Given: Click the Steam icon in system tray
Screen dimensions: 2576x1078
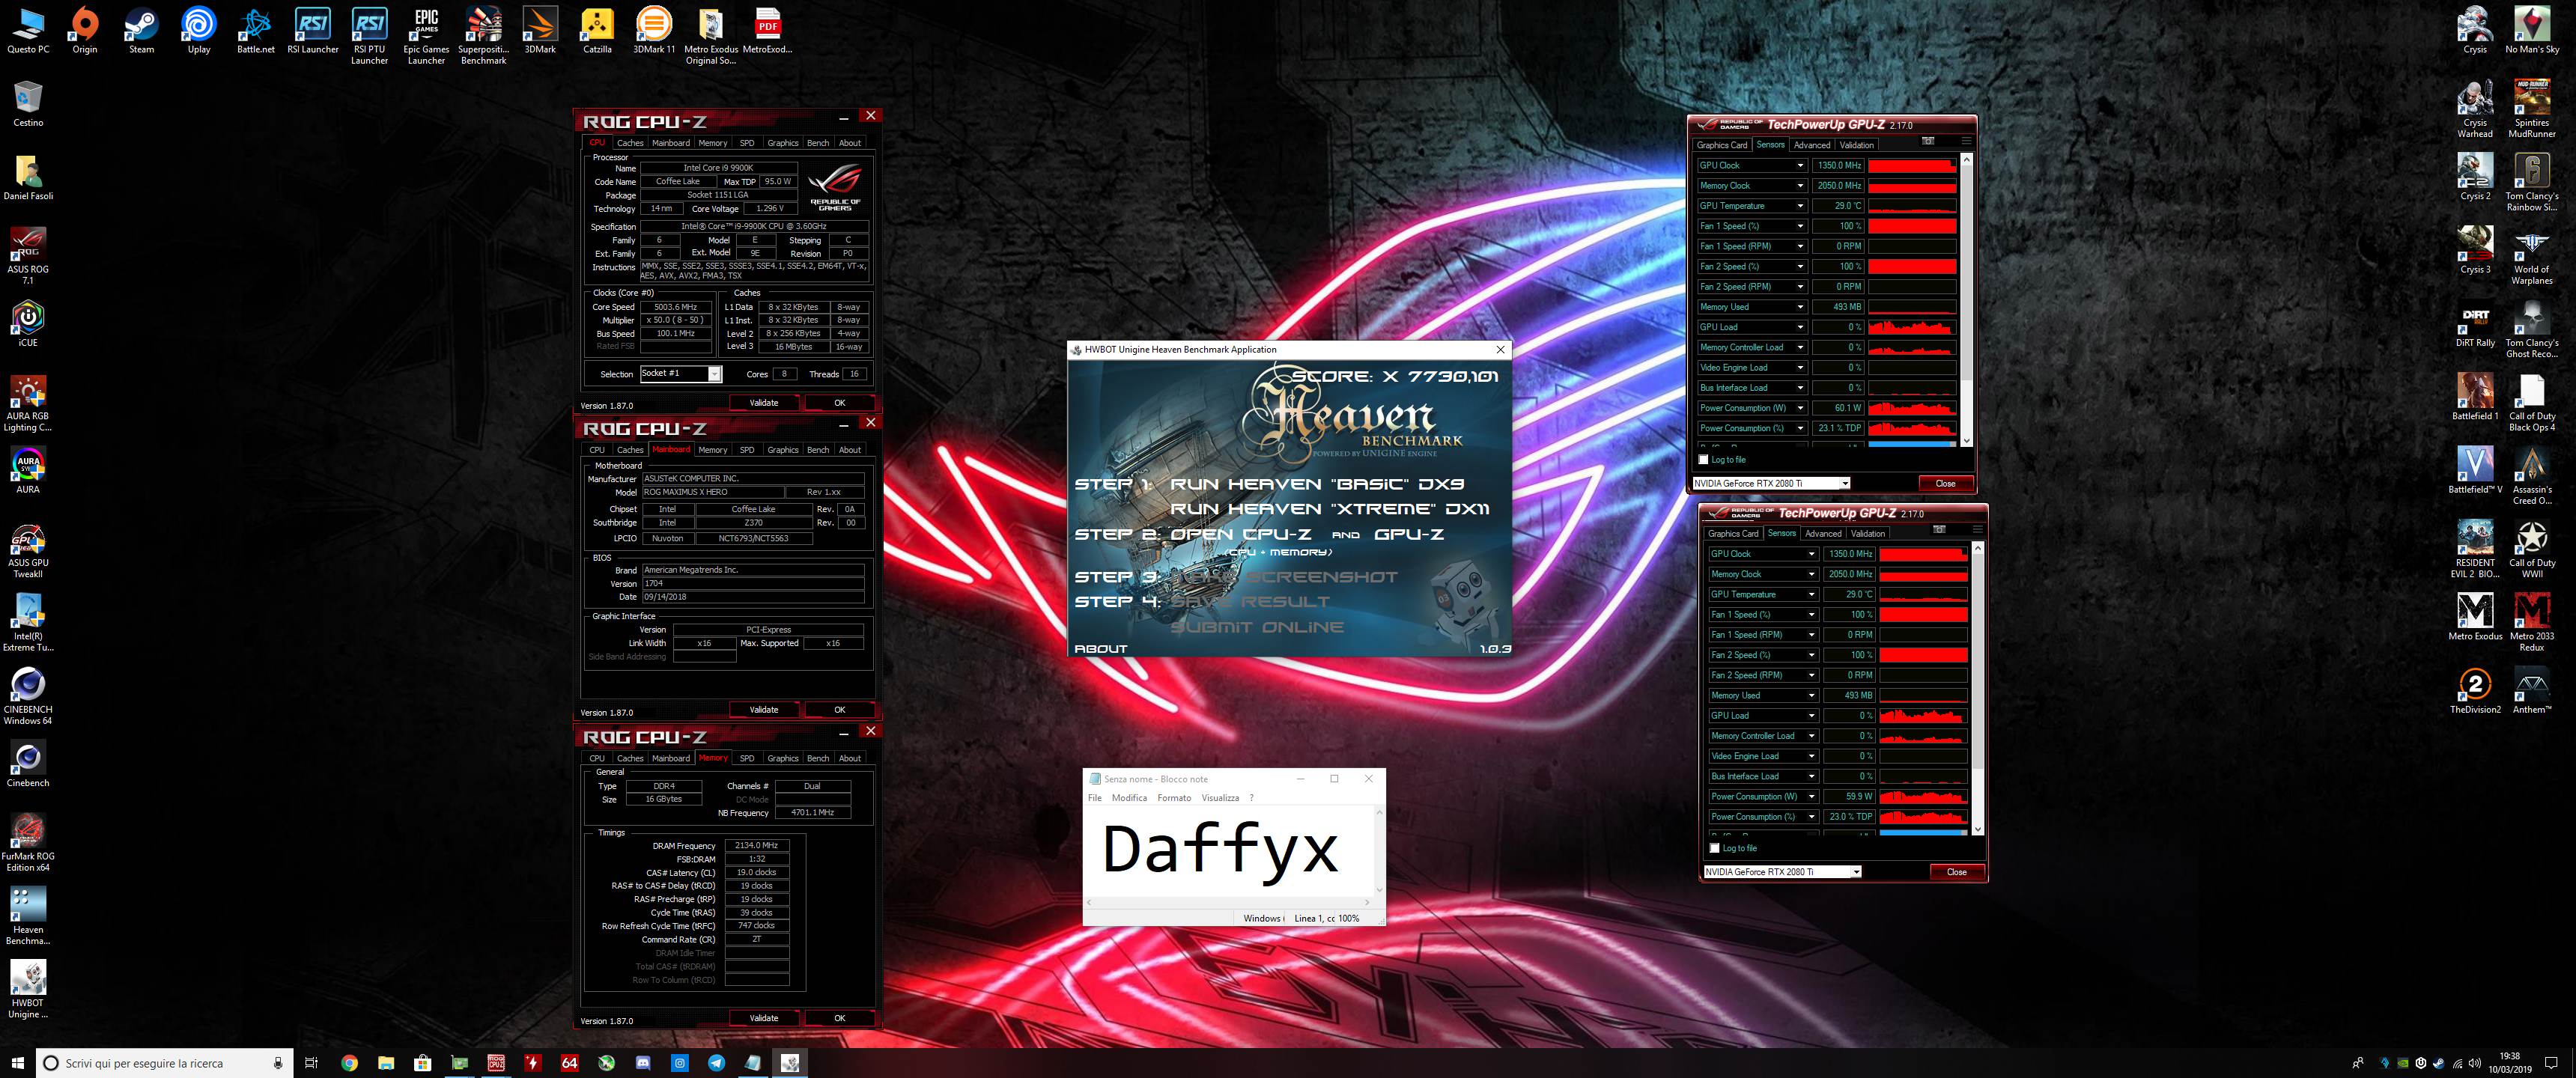Looking at the screenshot, I should pos(2439,1063).
